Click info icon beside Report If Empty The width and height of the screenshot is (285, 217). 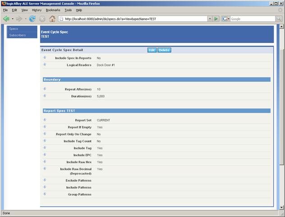[45, 127]
